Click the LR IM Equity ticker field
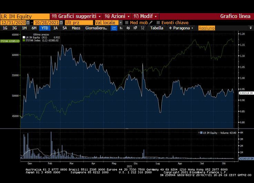Viewport: 254px width, 183px height. tap(25, 16)
